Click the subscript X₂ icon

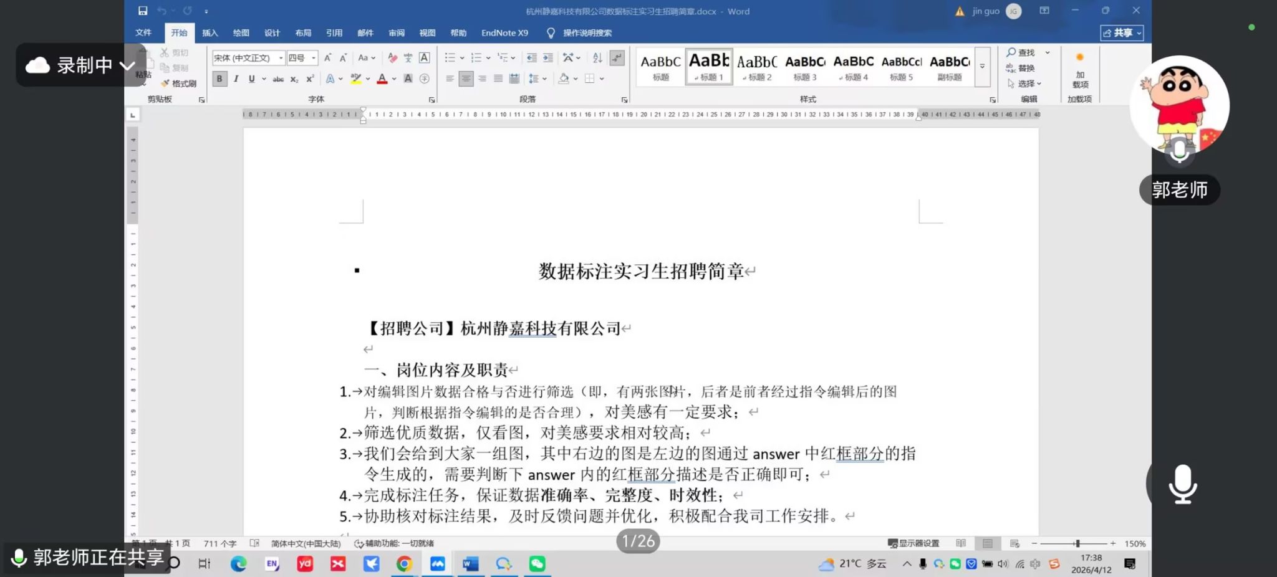point(294,79)
